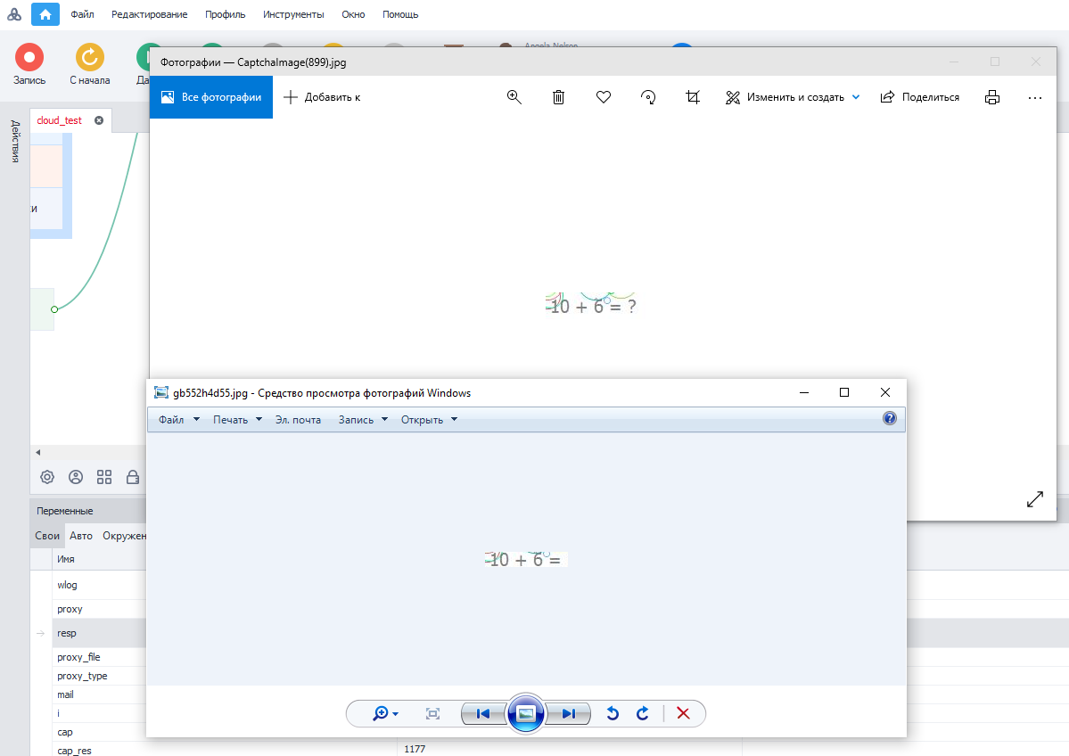
Task: Open the home tab icon
Action: coord(45,14)
